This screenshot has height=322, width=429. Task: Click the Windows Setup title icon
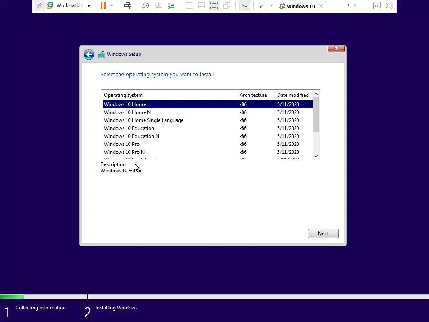[101, 55]
